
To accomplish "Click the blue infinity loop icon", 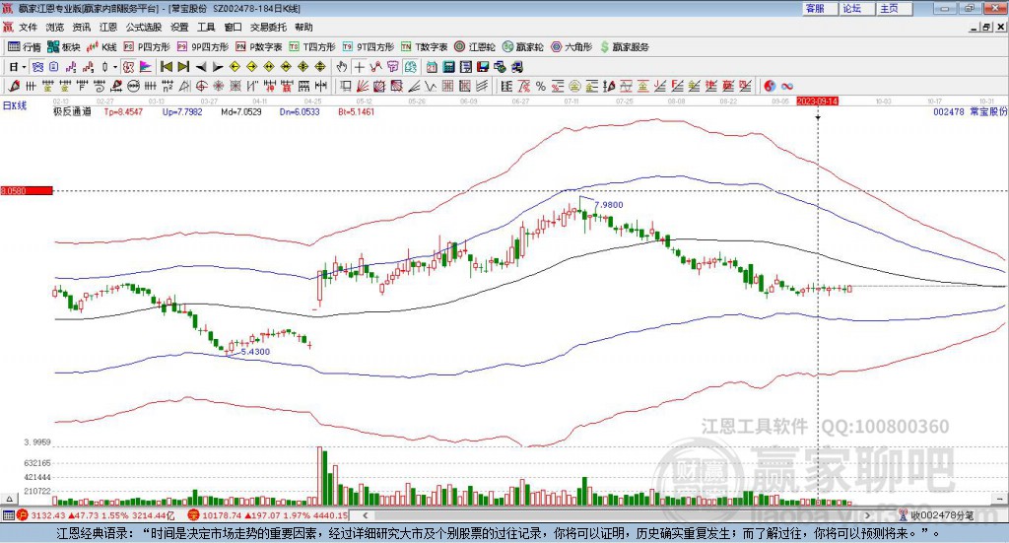I will click(x=787, y=86).
